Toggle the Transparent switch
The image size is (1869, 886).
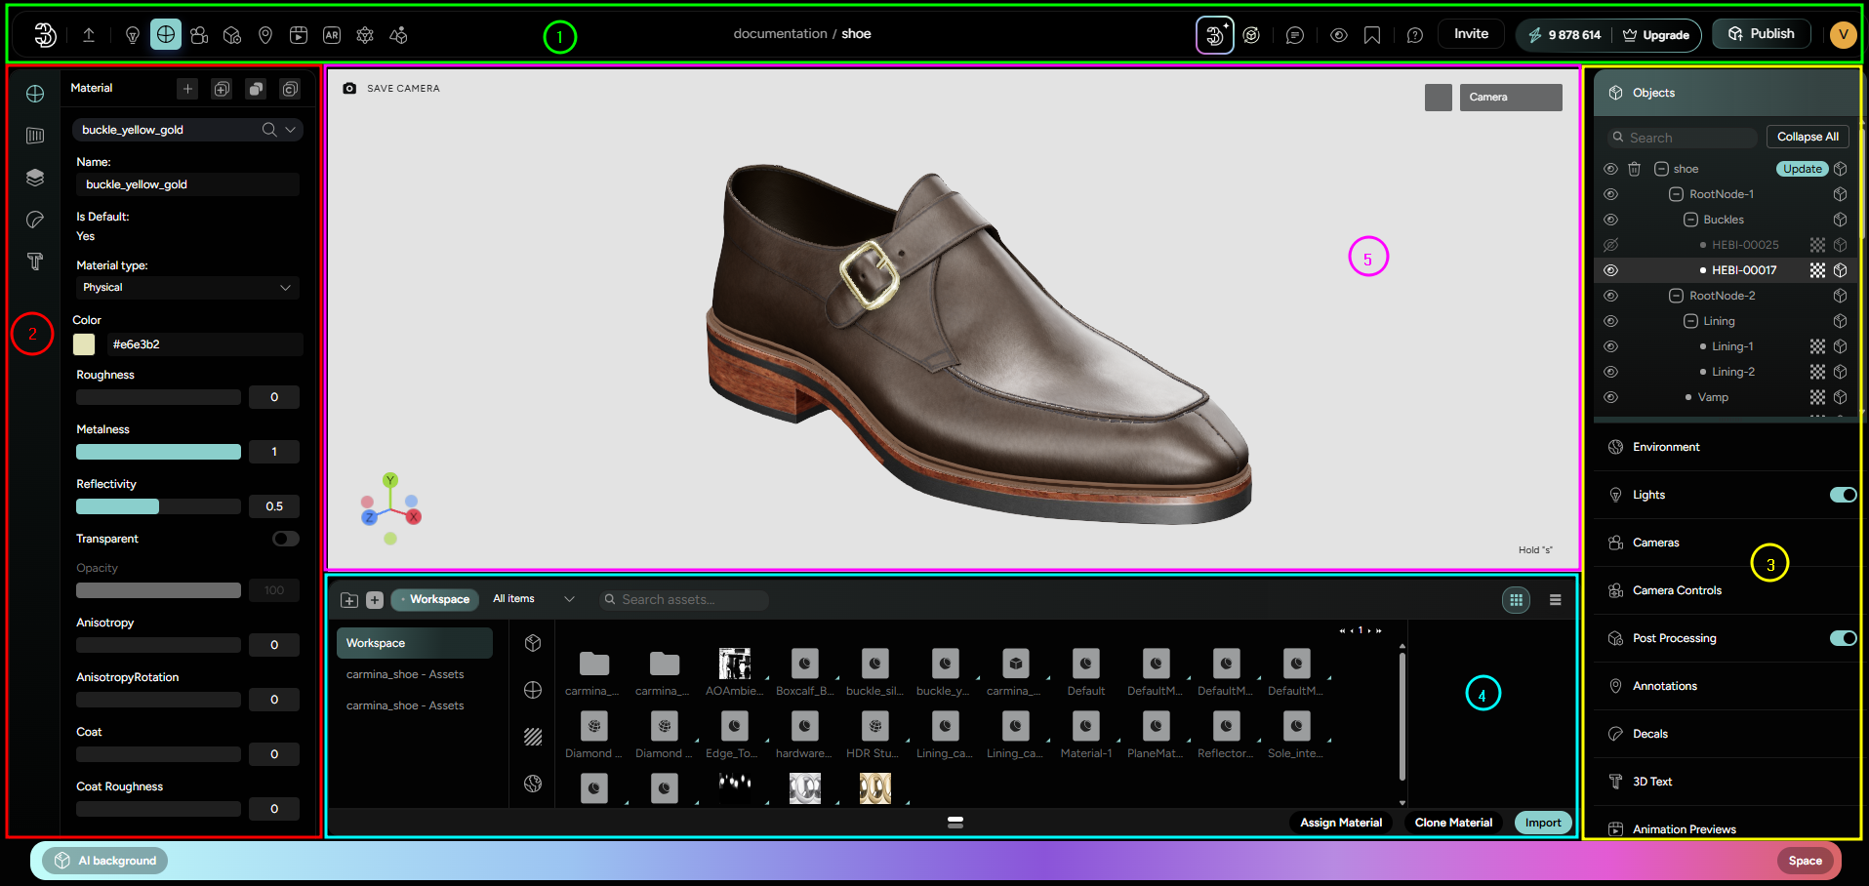point(285,539)
